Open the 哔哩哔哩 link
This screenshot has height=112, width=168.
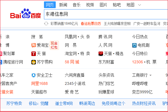[x=140, y=84]
